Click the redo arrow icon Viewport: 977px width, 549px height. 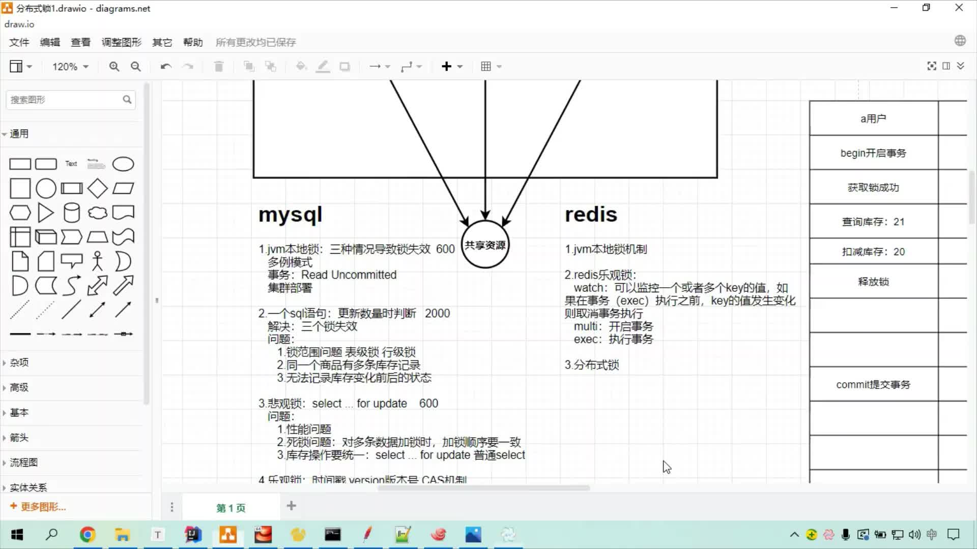pyautogui.click(x=188, y=67)
